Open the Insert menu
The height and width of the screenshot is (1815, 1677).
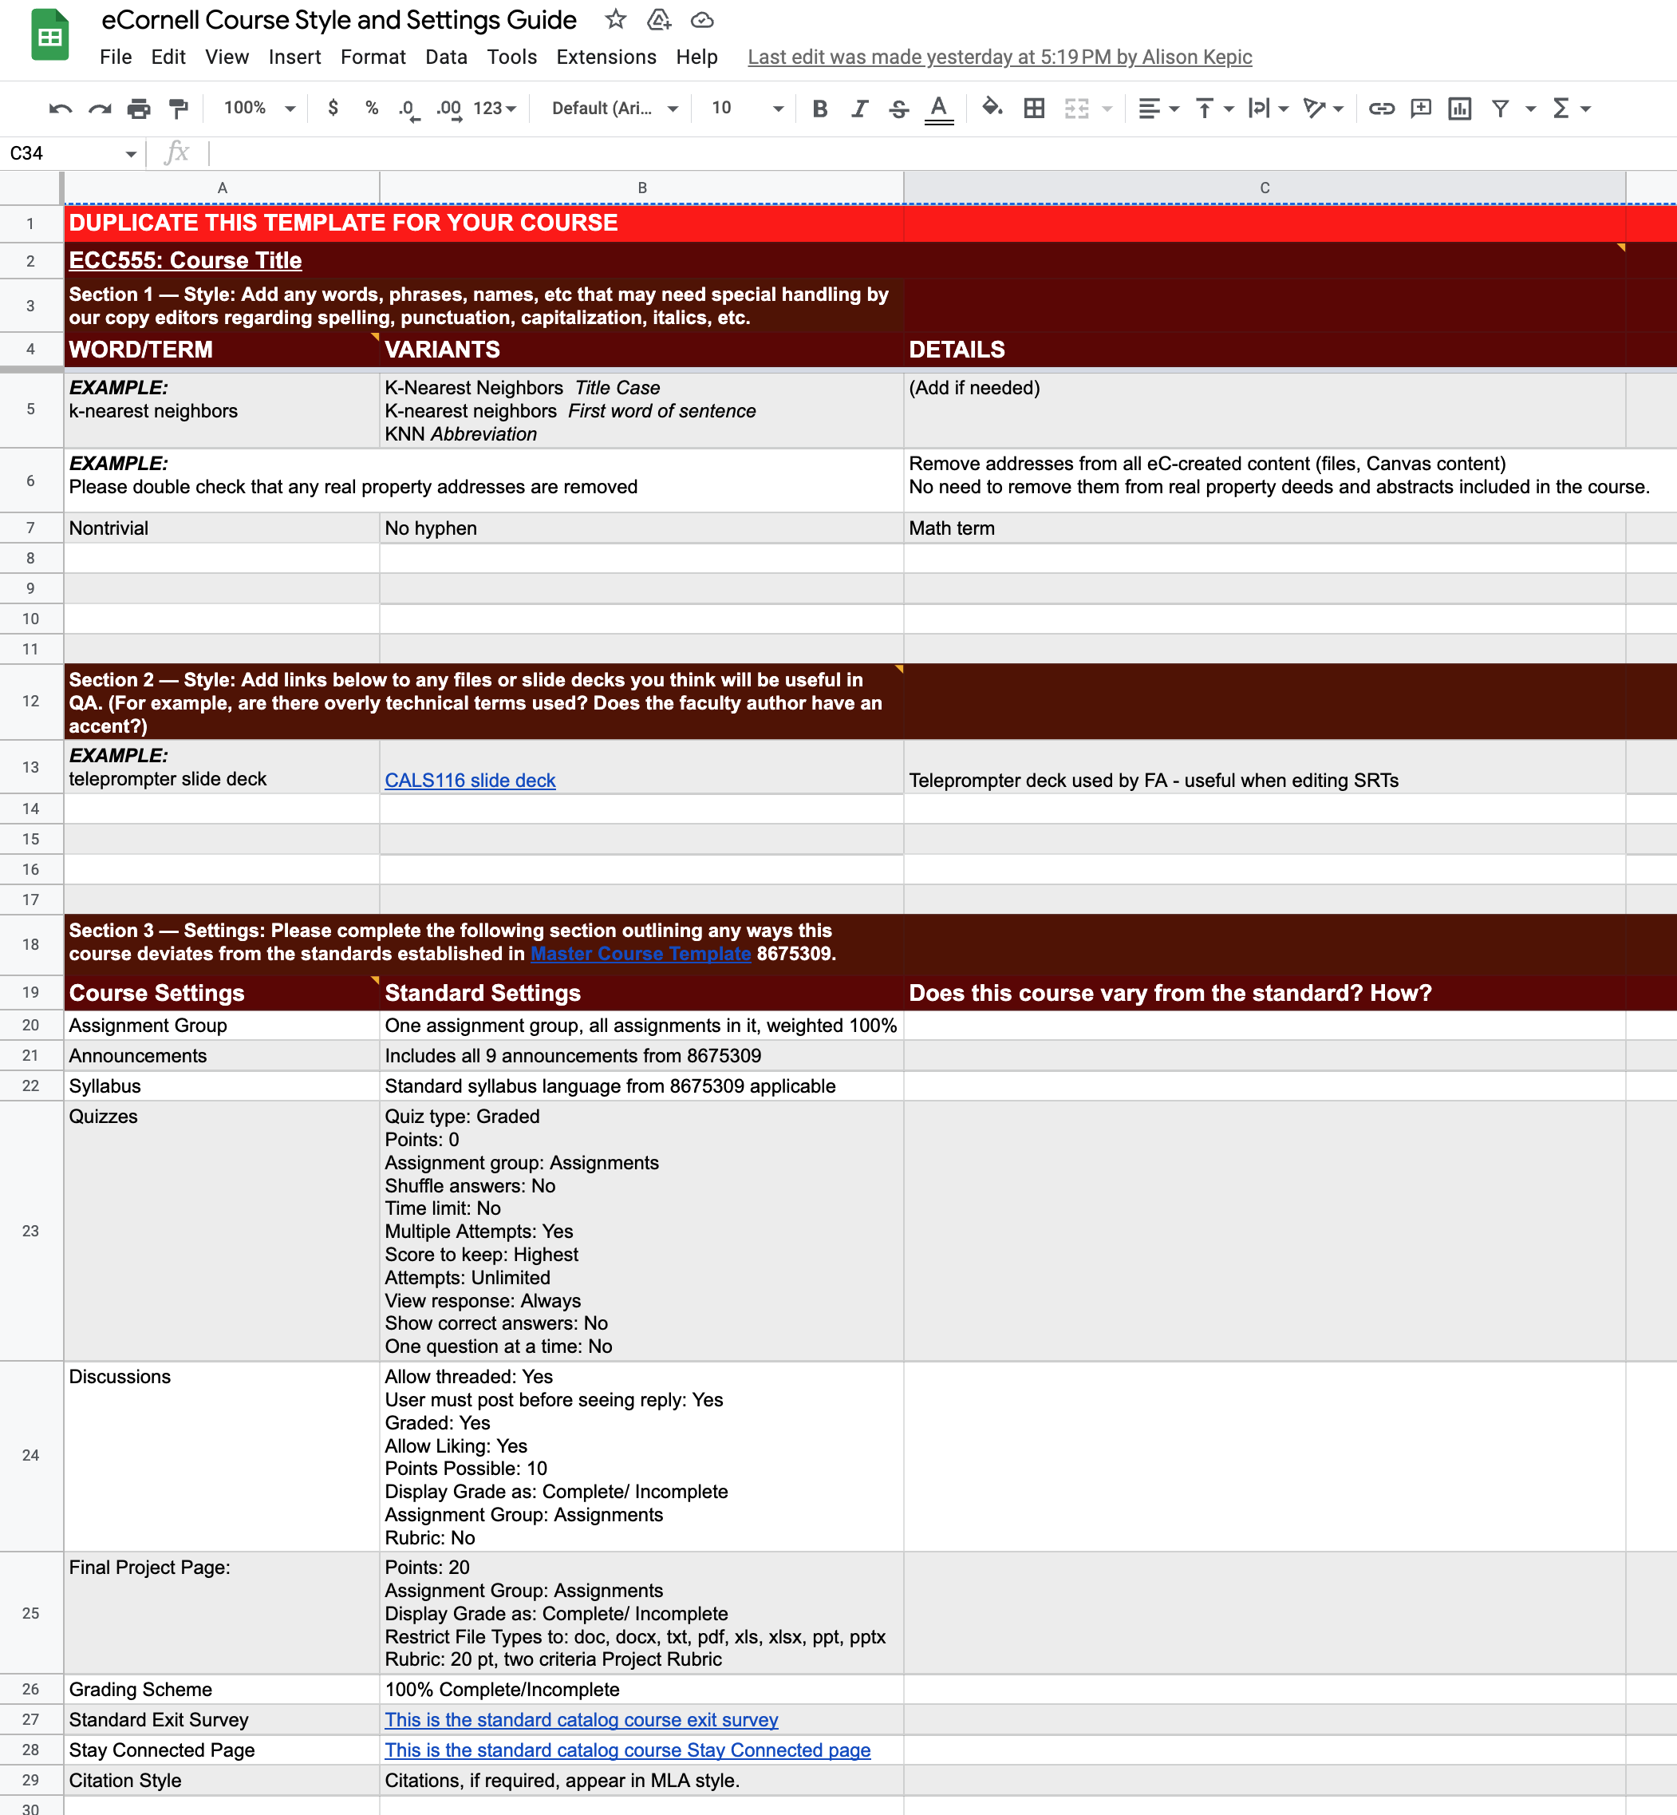click(x=295, y=57)
